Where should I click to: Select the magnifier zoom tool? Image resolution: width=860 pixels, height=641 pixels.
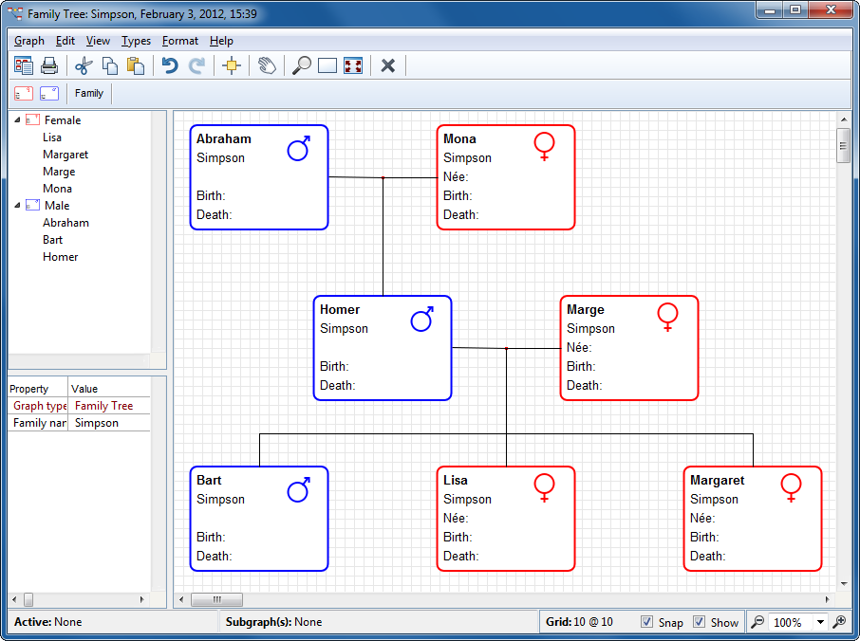[301, 65]
